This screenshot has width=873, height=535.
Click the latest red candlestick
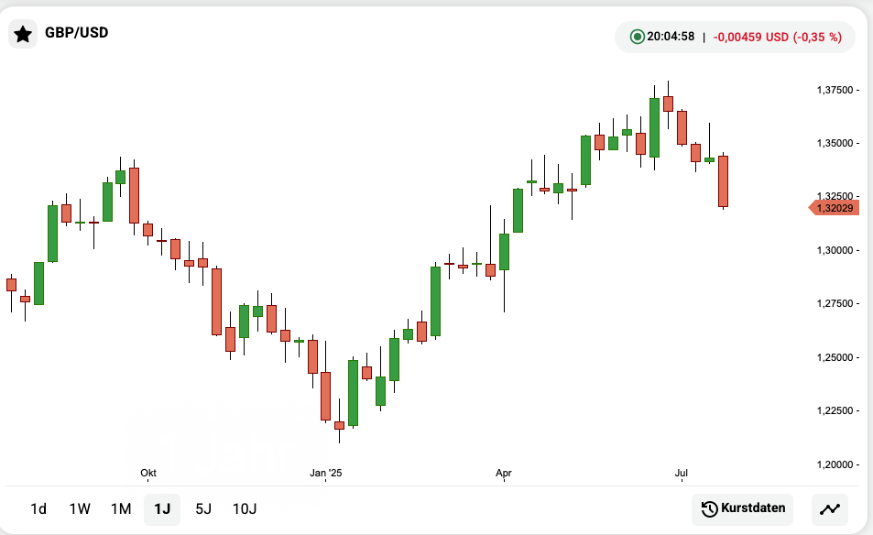click(723, 181)
